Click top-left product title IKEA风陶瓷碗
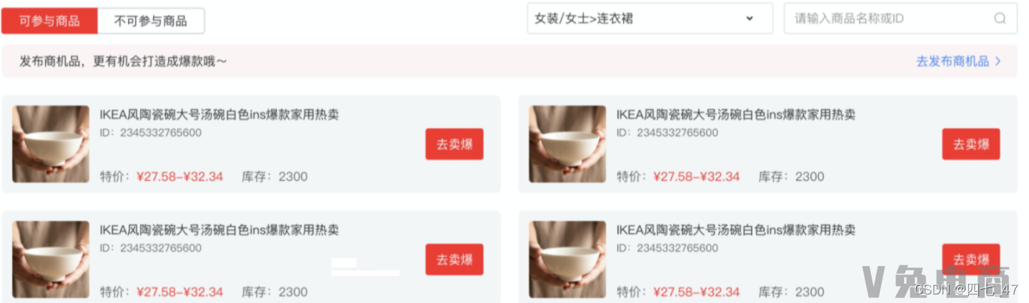1029x303 pixels. tap(219, 115)
